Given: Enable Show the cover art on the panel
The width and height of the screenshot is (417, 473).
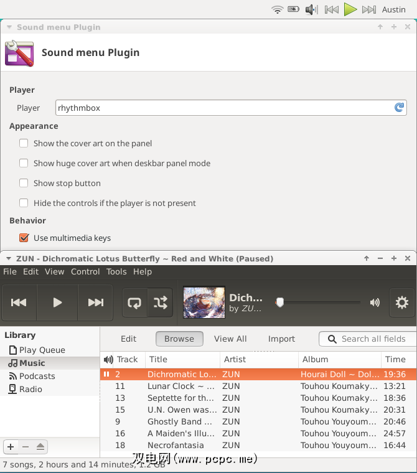Looking at the screenshot, I should (x=24, y=143).
